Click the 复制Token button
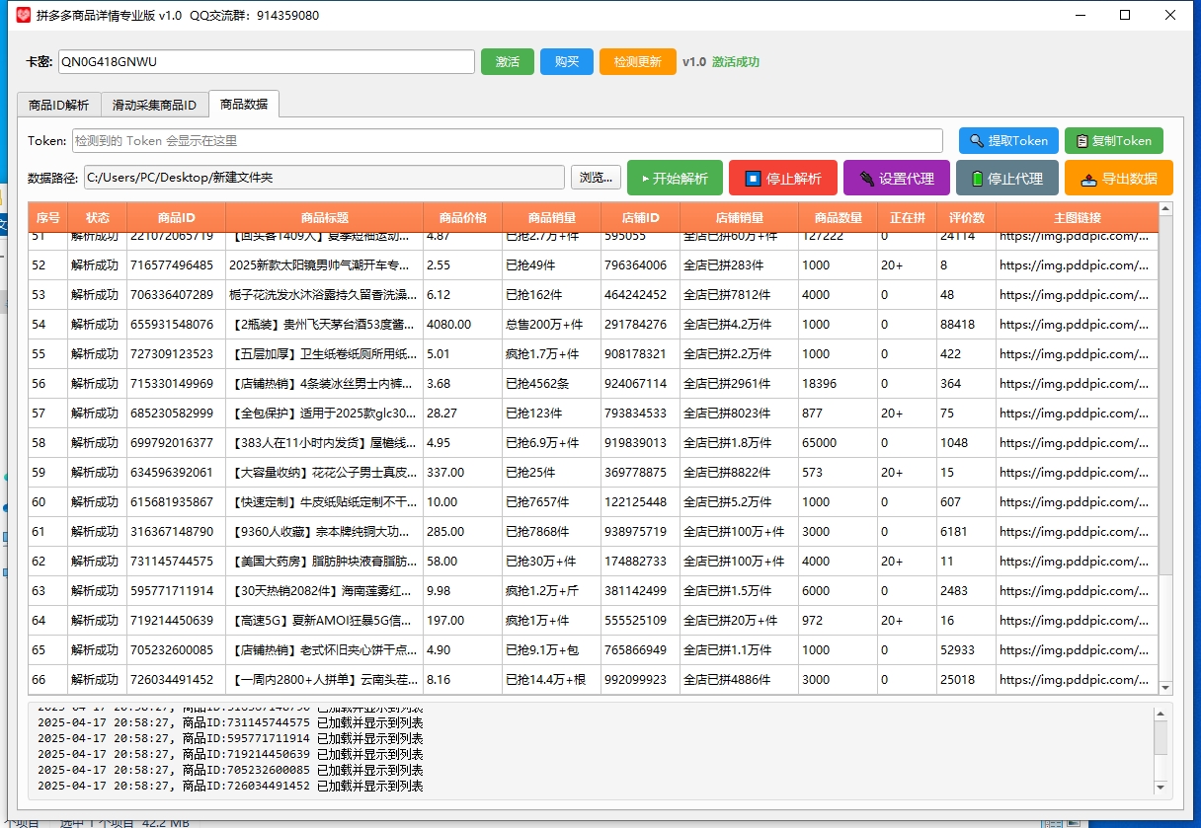Screen dimensions: 1201x828 tap(1114, 140)
